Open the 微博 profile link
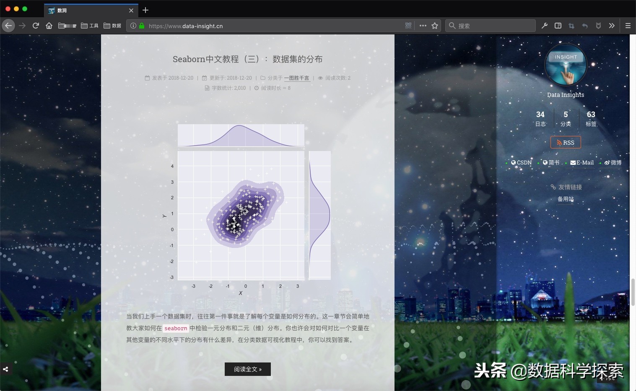This screenshot has height=391, width=636. 613,163
